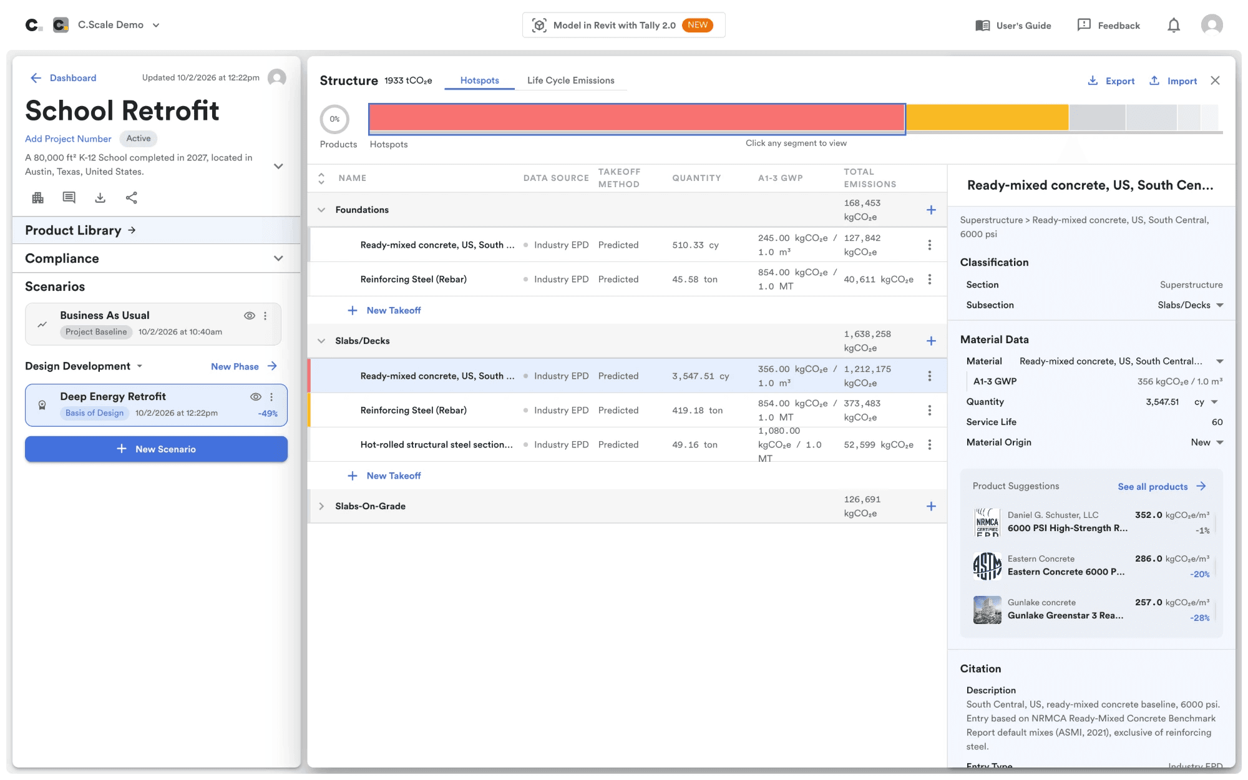
Task: Open row menu for hot-rolled structural steel
Action: (930, 445)
